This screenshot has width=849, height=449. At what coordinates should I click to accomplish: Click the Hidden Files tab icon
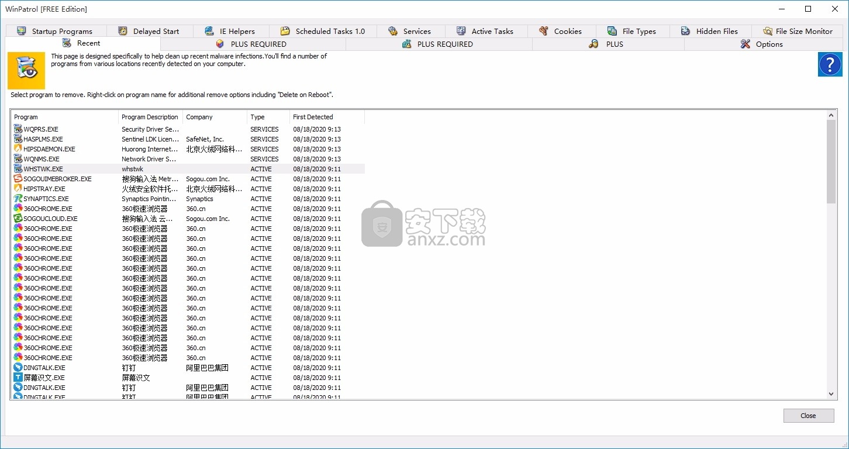[x=686, y=31]
